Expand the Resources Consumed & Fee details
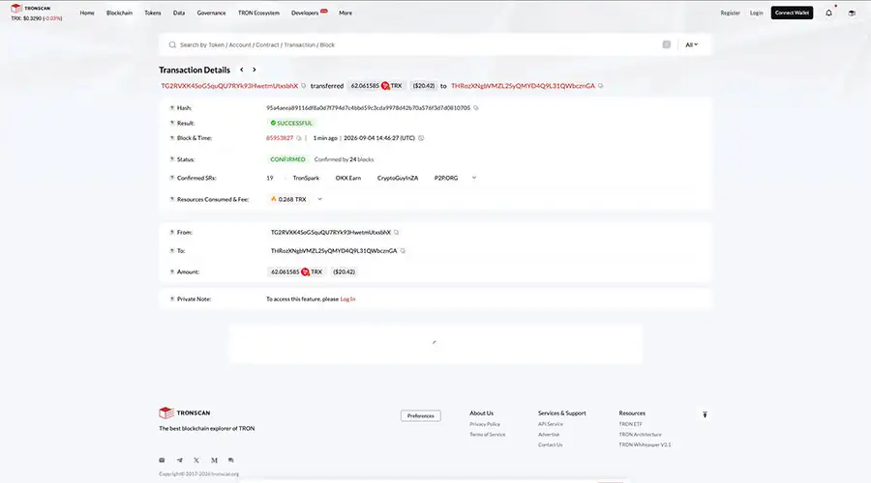This screenshot has height=483, width=871. click(320, 199)
